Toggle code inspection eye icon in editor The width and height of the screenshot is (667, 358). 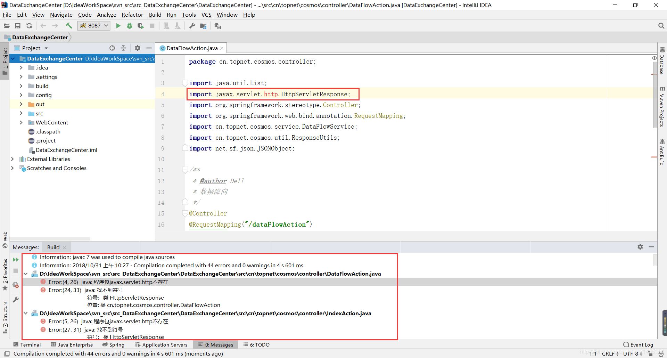(654, 58)
